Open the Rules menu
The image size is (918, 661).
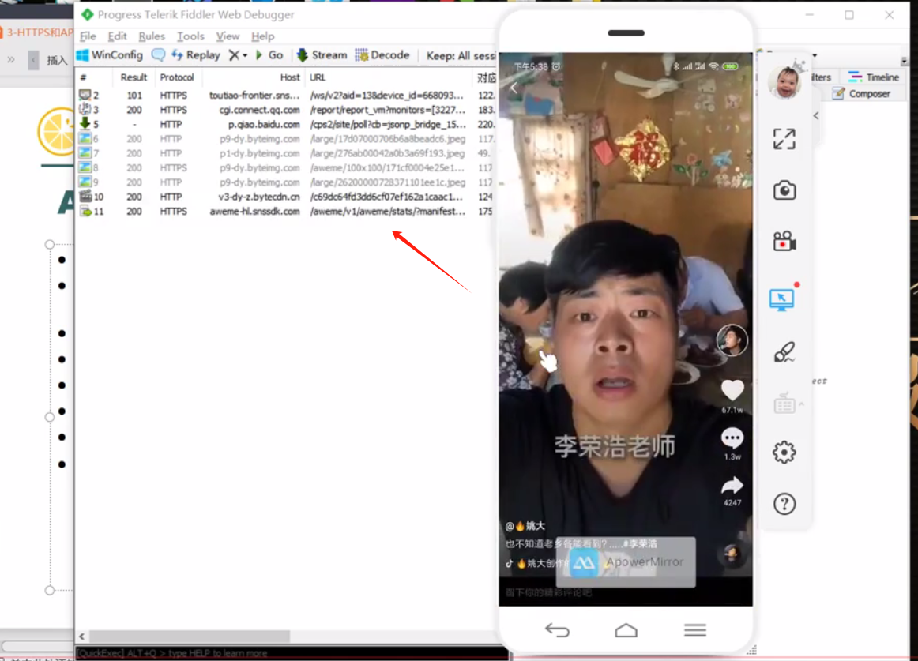point(152,36)
